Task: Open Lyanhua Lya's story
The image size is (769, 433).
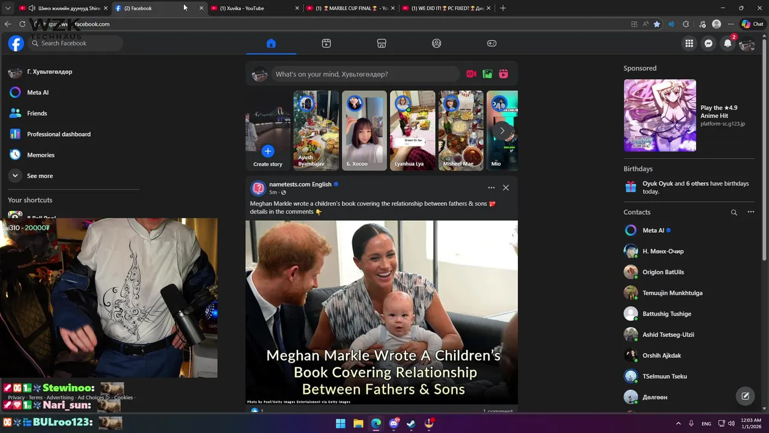Action: [413, 131]
